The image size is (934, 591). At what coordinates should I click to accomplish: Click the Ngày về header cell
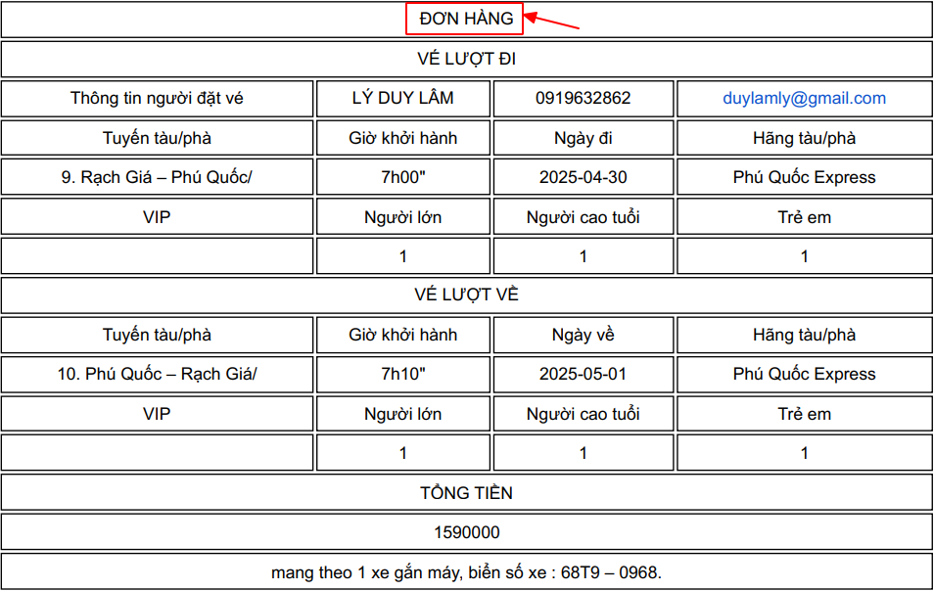click(x=584, y=335)
